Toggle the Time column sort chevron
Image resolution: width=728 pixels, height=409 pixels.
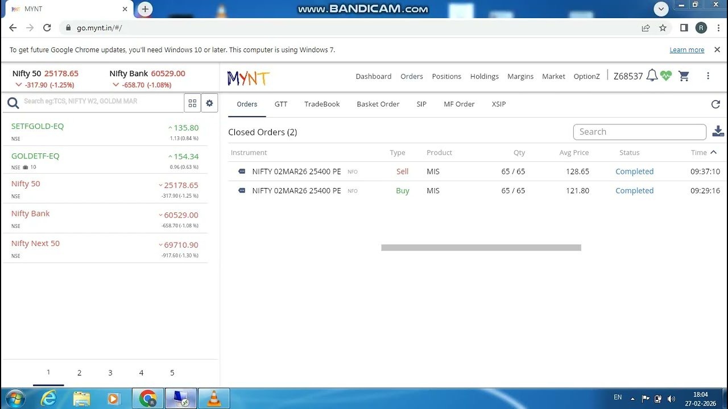pyautogui.click(x=713, y=152)
